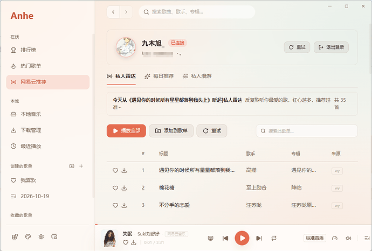The image size is (372, 251).
Task: Download the playing song 失眠 in player bar
Action: pos(134,242)
